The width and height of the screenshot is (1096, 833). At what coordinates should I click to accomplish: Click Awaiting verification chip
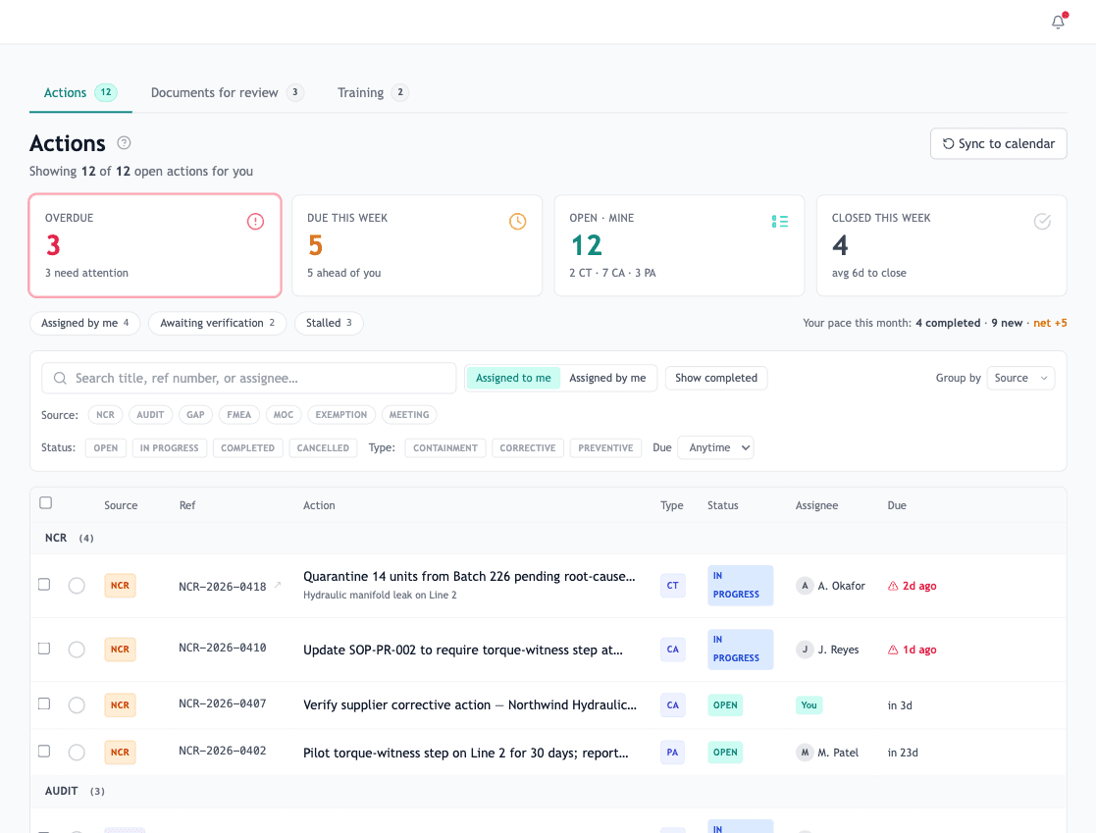218,323
